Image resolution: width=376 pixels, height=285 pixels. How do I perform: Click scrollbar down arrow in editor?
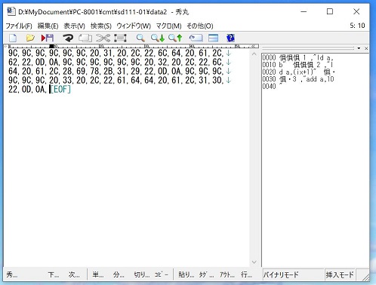254,262
